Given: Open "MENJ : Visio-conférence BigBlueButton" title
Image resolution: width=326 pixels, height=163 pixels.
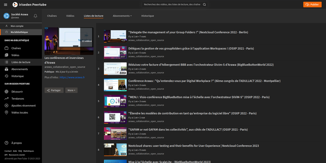Looking at the screenshot, I should (199, 97).
